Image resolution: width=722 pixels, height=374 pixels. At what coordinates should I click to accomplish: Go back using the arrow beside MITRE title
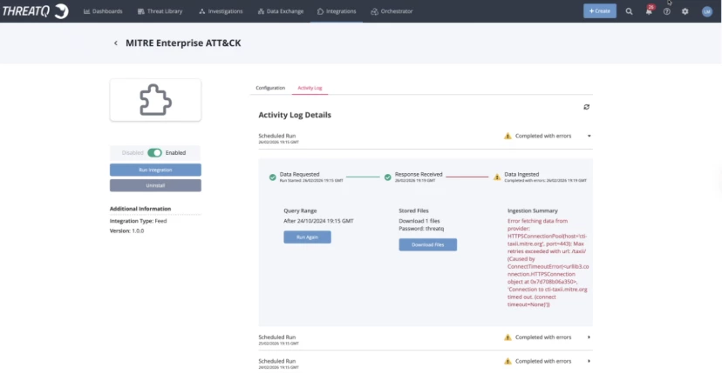point(116,43)
